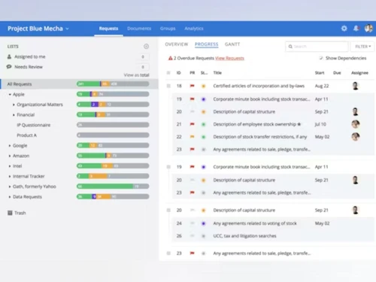The image size is (376, 282).
Task: Select the PROGRESS view
Action: pos(207,44)
